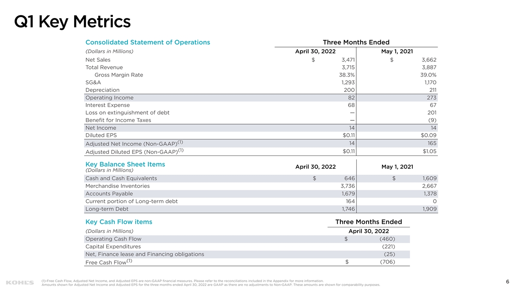Select the Capital Expenditures row
Screen dimensions: 515x289
(x=248, y=247)
